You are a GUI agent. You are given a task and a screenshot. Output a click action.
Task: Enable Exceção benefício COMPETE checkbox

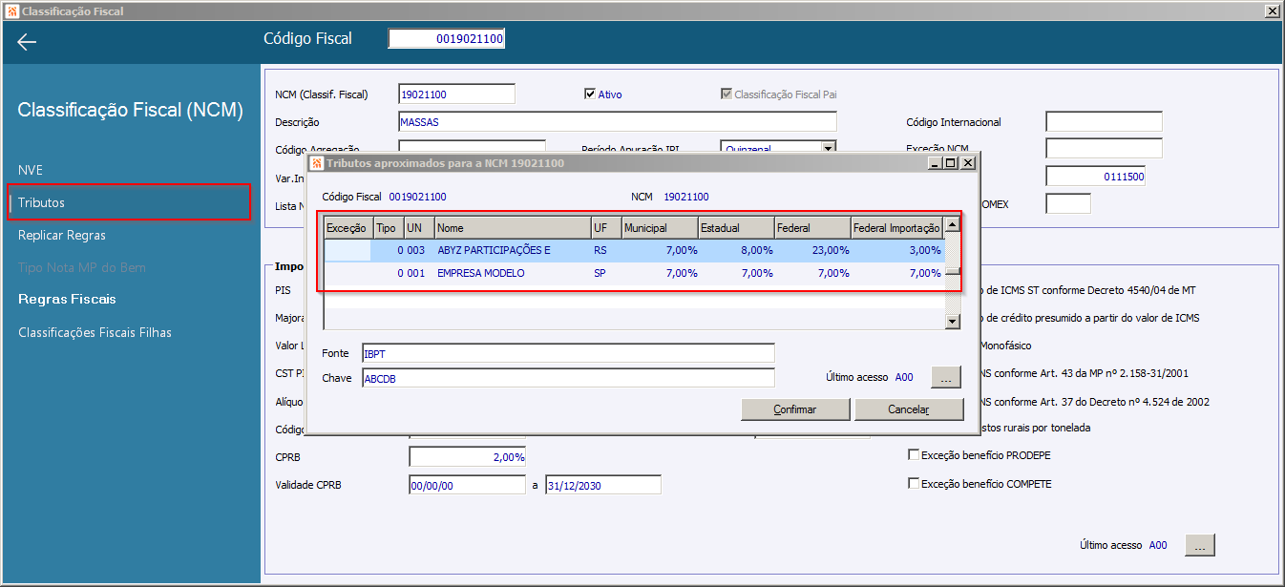coord(914,484)
